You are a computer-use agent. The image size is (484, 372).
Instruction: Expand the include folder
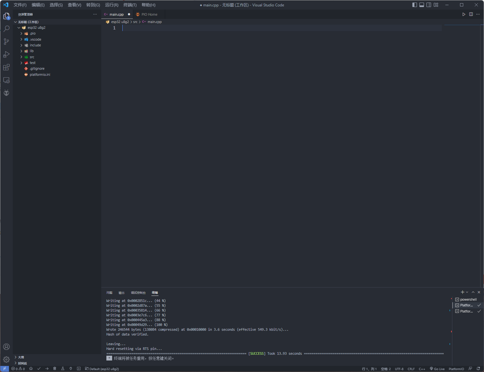35,45
